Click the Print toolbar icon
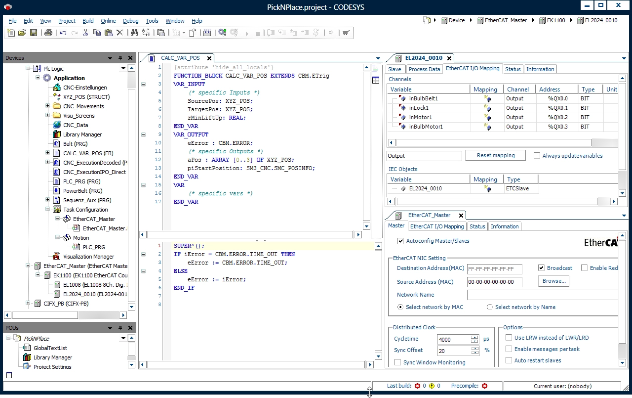 click(48, 33)
